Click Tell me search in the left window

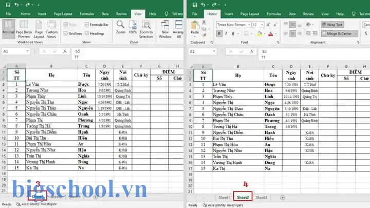coord(174,14)
